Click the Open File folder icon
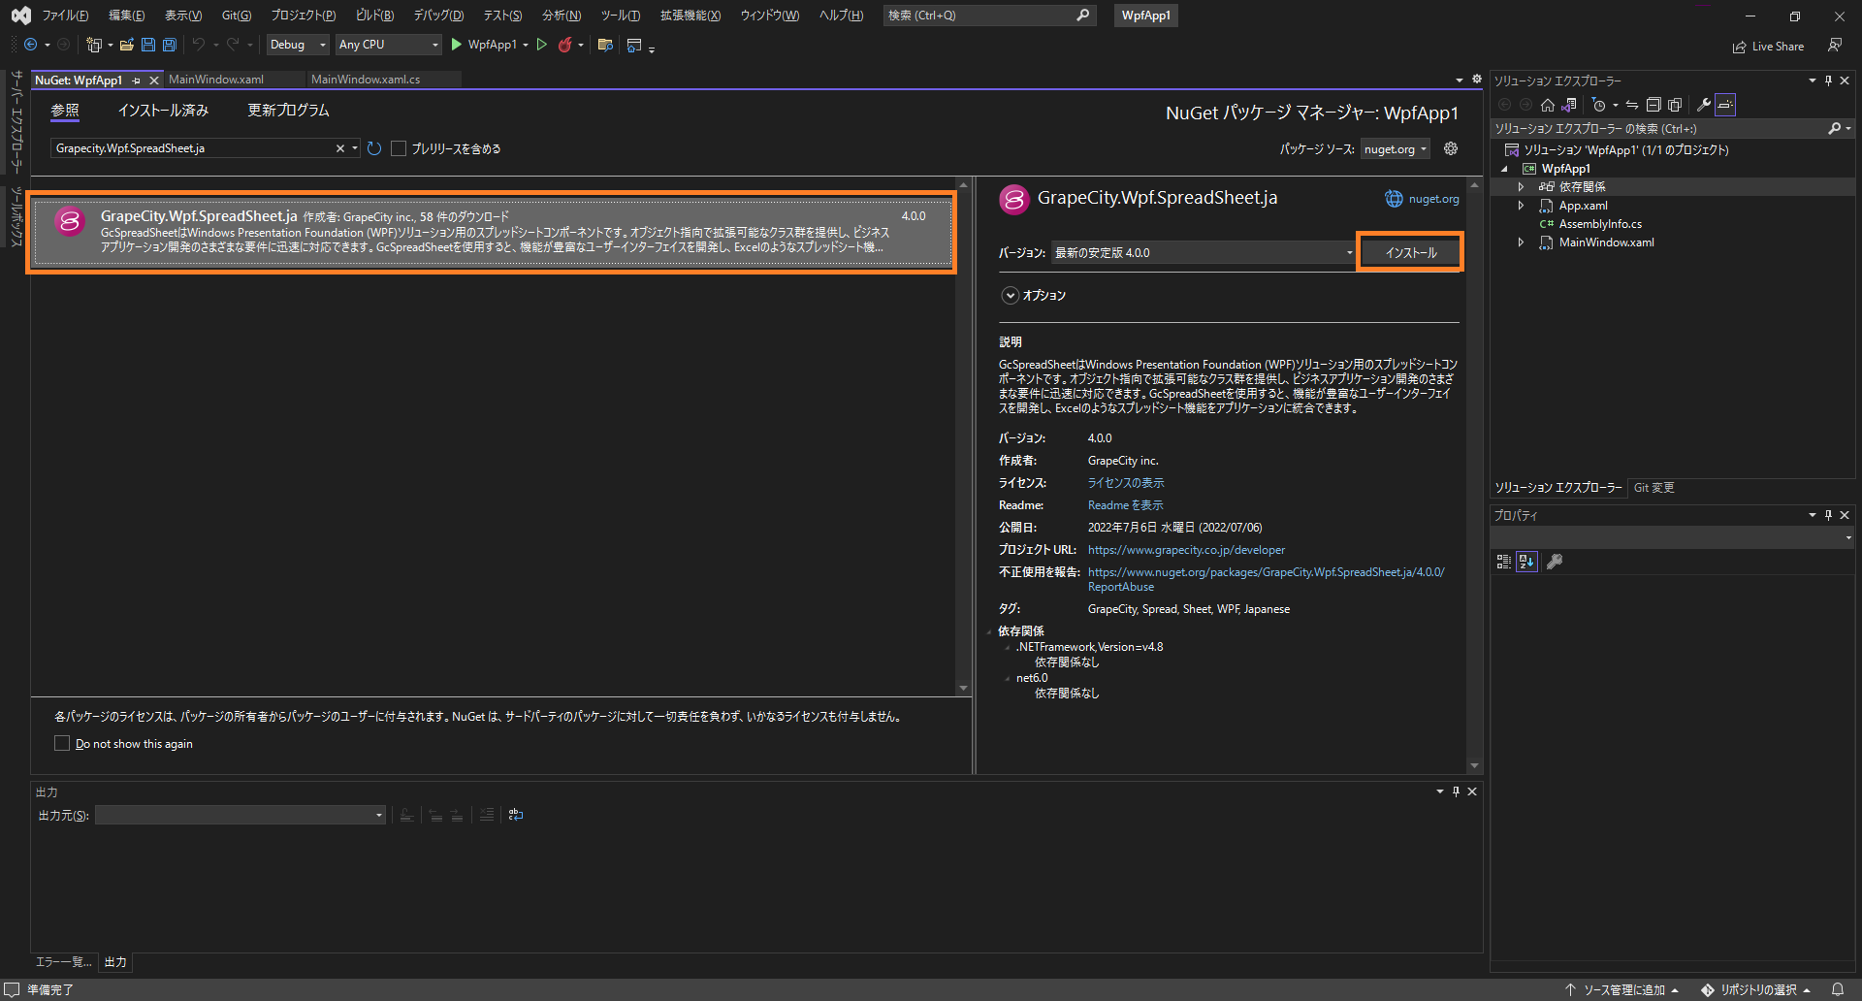The image size is (1862, 1001). click(126, 45)
